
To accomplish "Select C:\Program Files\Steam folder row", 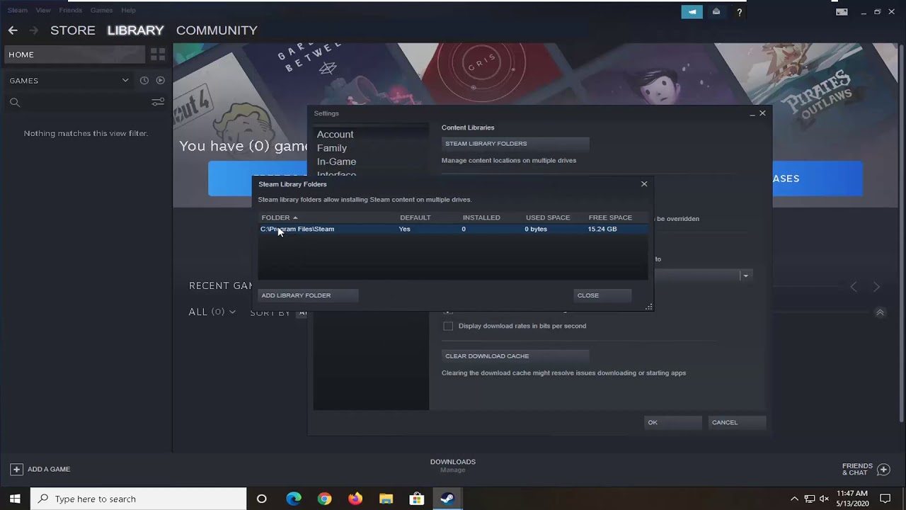I will click(x=453, y=229).
